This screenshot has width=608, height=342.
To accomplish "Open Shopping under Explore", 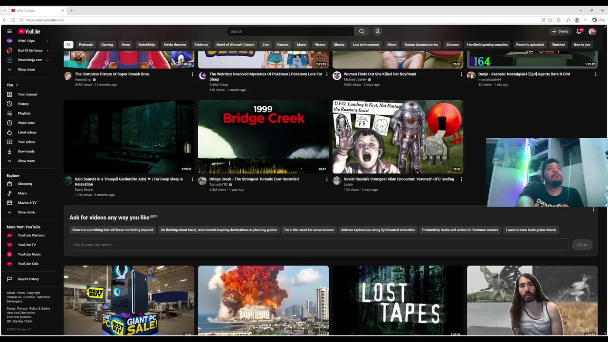I will click(25, 184).
